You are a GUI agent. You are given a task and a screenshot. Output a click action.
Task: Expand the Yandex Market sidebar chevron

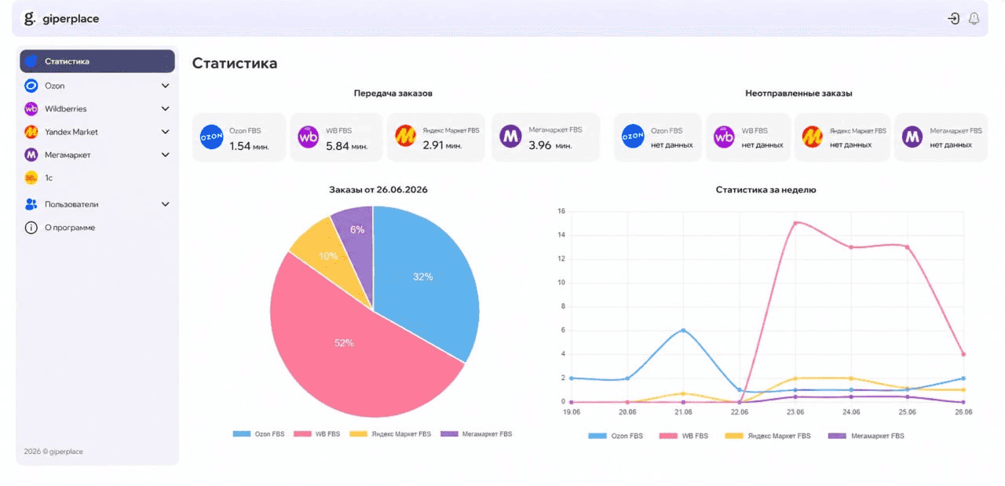tap(166, 132)
